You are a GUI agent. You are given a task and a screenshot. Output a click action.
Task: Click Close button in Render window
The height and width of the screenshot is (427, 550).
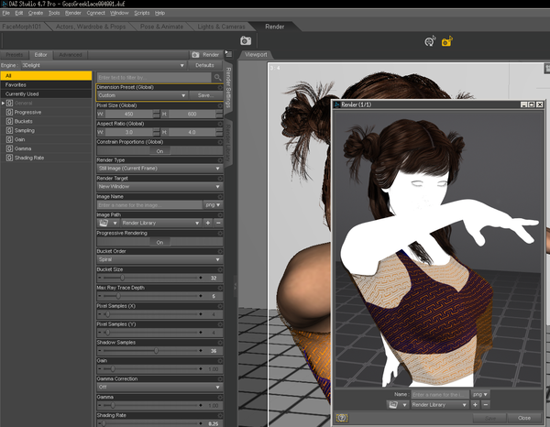tap(524, 418)
